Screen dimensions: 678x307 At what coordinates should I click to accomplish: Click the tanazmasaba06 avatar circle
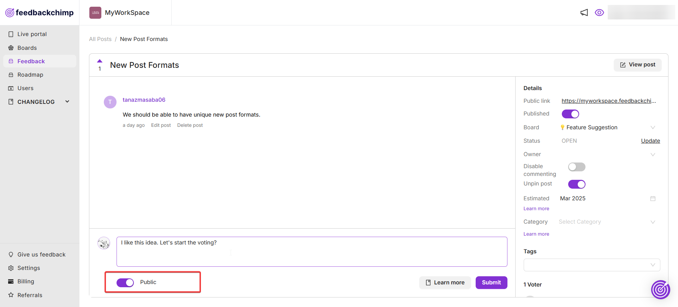click(110, 102)
